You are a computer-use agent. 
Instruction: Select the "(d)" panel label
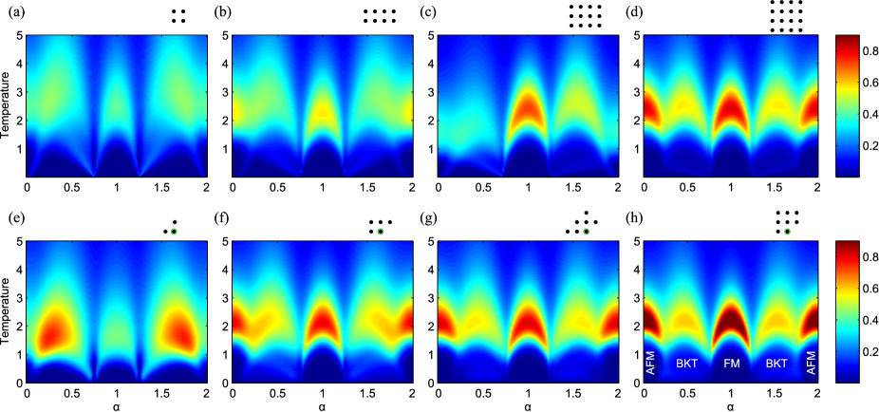click(633, 14)
